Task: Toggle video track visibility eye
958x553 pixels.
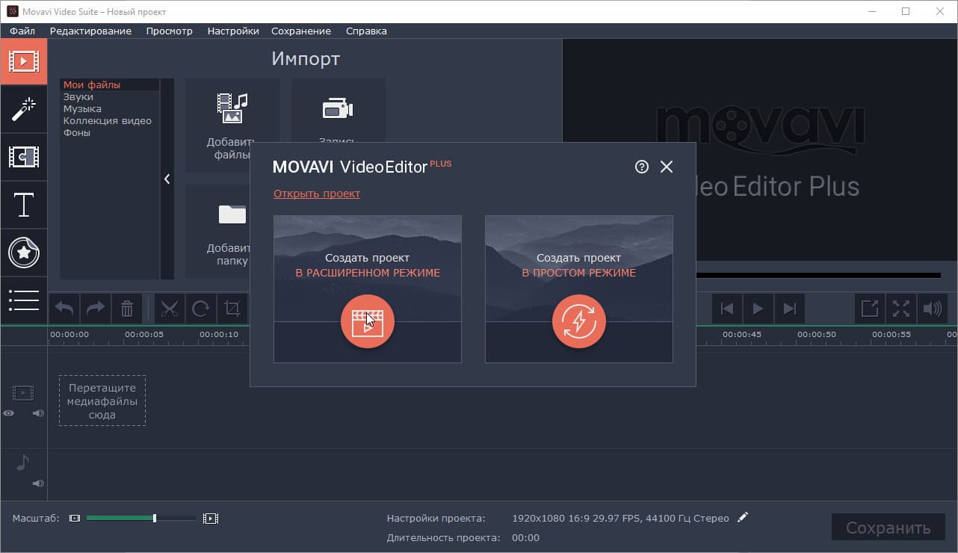Action: pos(9,413)
